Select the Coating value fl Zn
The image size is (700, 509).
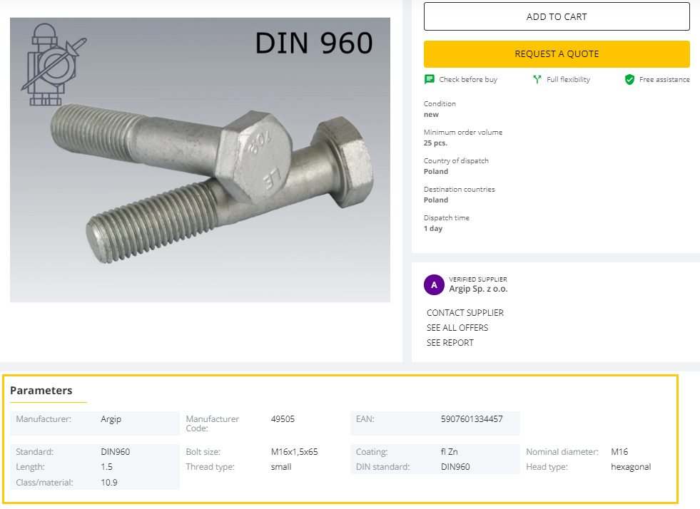pos(449,451)
